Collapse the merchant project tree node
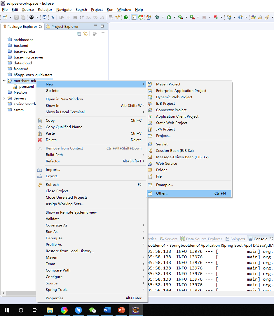Viewport: 274px width, 316px height. [x=4, y=81]
